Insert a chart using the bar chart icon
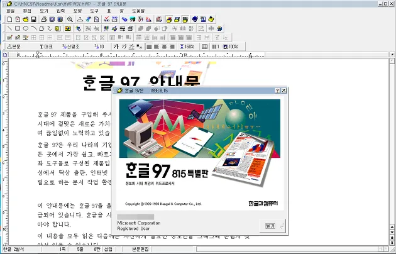Image resolution: width=396 pixels, height=254 pixels. click(148, 19)
